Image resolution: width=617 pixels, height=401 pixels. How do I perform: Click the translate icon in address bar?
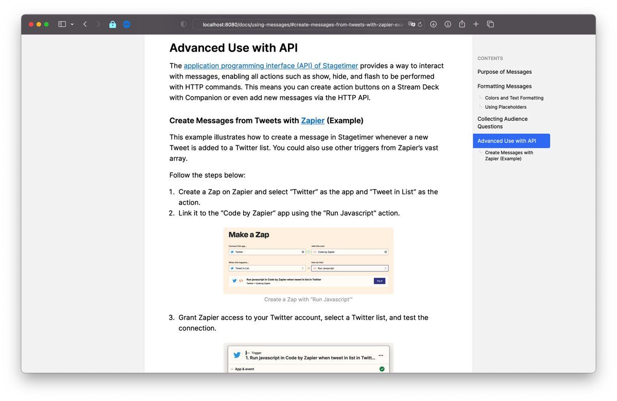[411, 24]
